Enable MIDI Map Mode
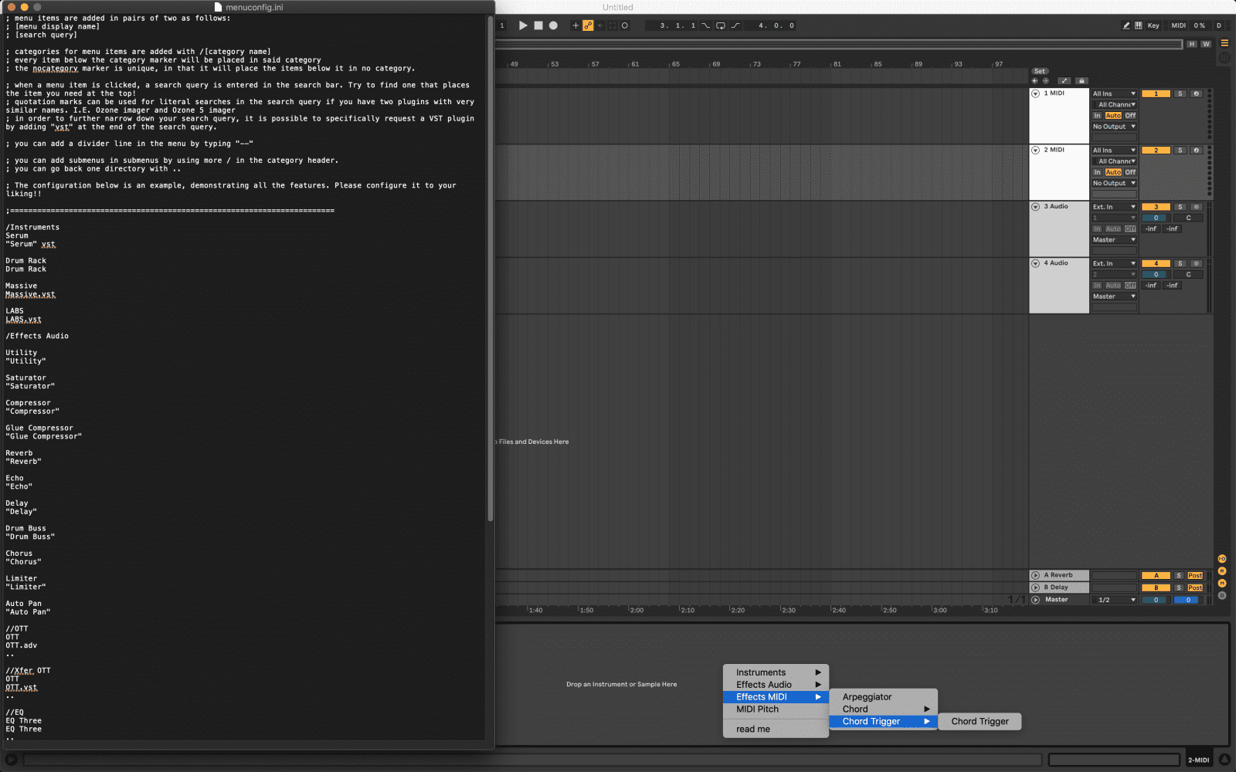Image resolution: width=1236 pixels, height=772 pixels. 1179,25
